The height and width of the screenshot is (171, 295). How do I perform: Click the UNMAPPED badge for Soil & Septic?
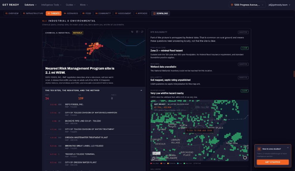[x=243, y=77]
